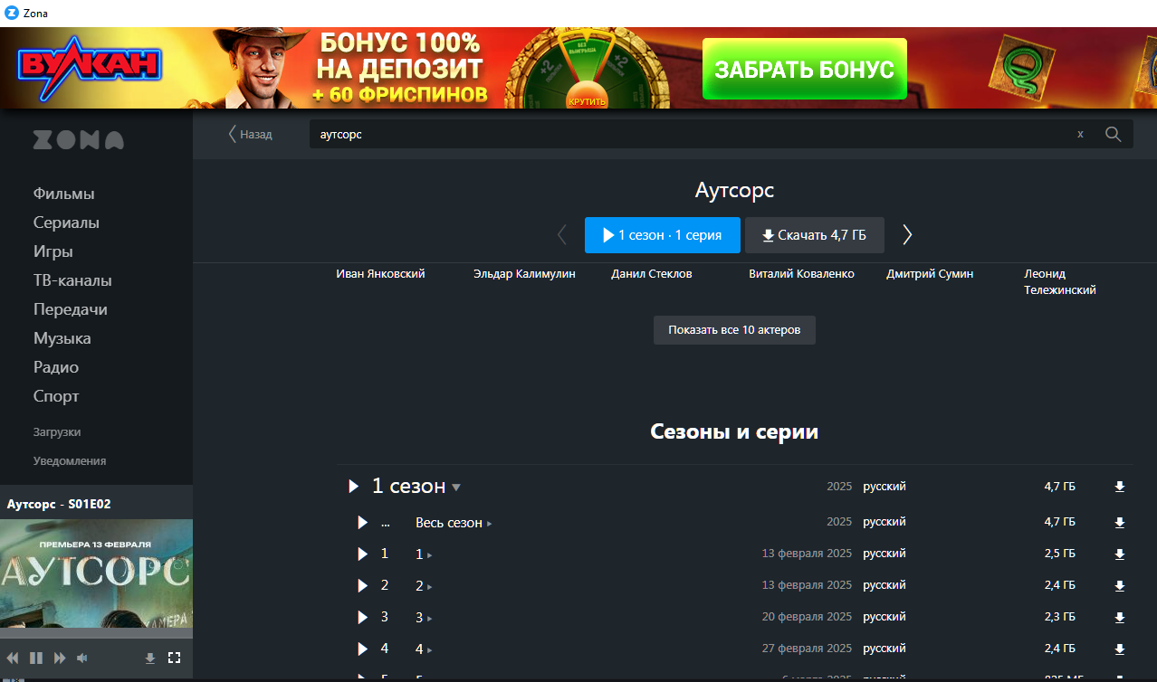Open the Спорт section

(x=56, y=396)
